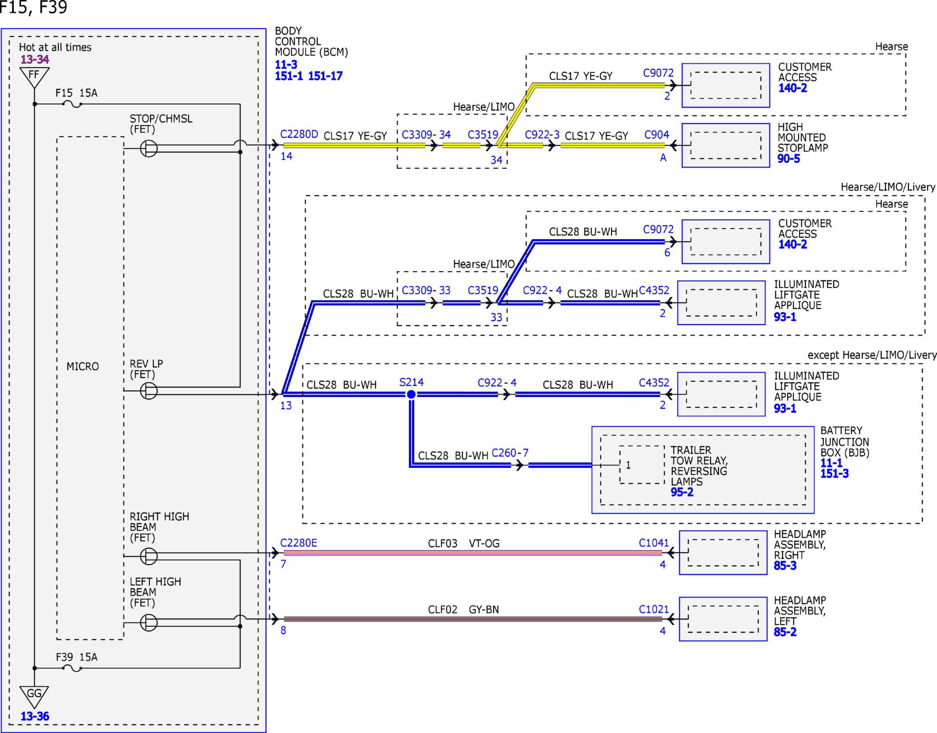Select the CLF02 GY-BN wire
Viewport: 937px width, 733px height.
point(473,619)
